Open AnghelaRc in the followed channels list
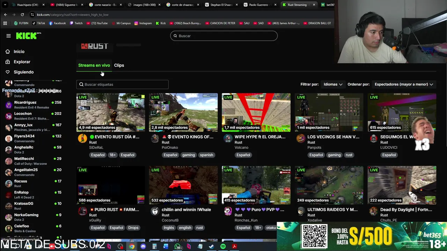 [33, 150]
